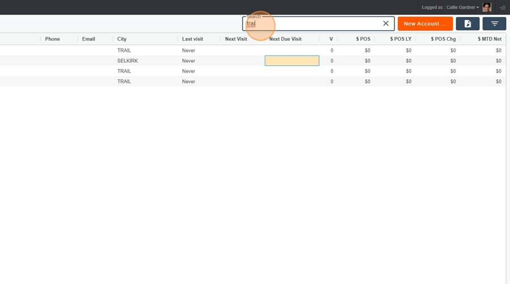Sort by the $ POS Chg column header

(x=443, y=39)
